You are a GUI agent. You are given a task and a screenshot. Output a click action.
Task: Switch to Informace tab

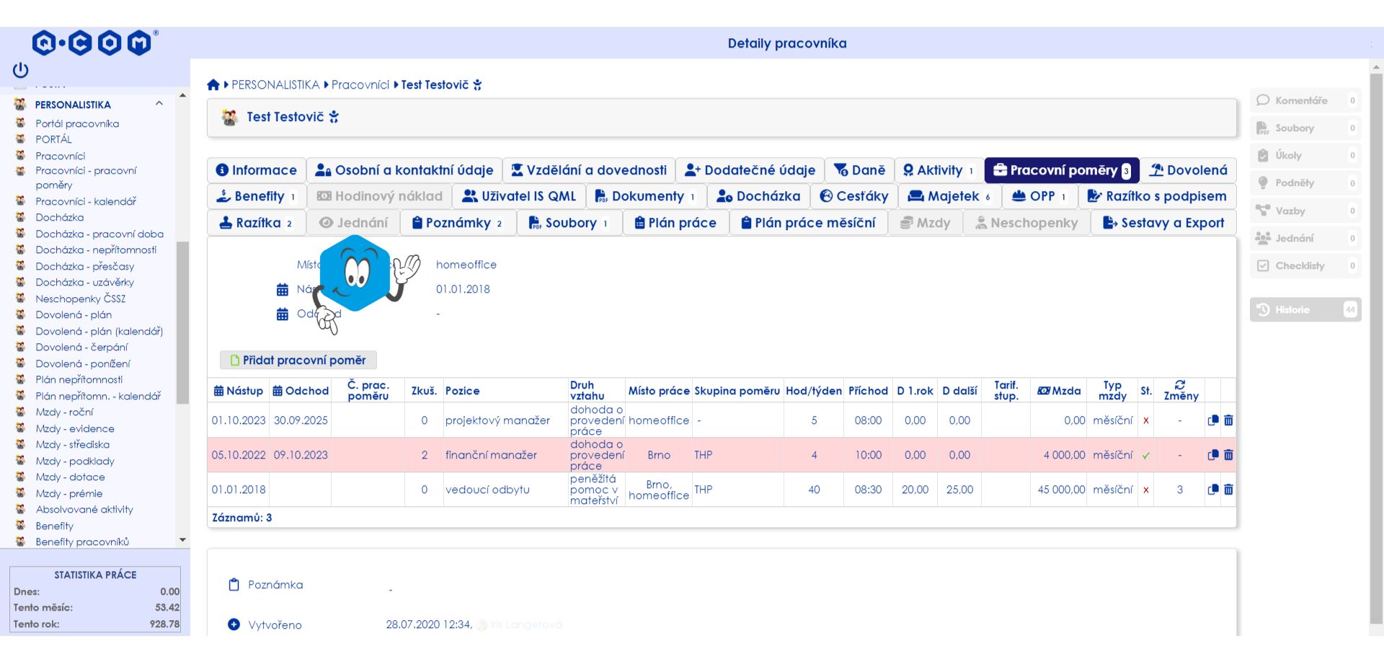257,170
